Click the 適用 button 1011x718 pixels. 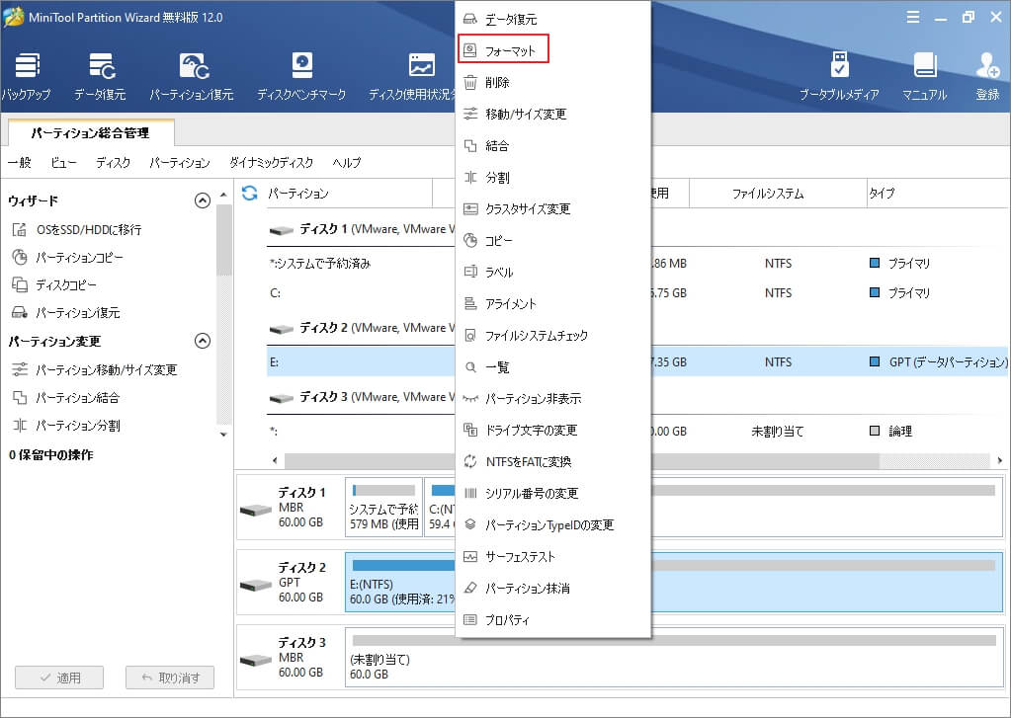click(x=58, y=678)
